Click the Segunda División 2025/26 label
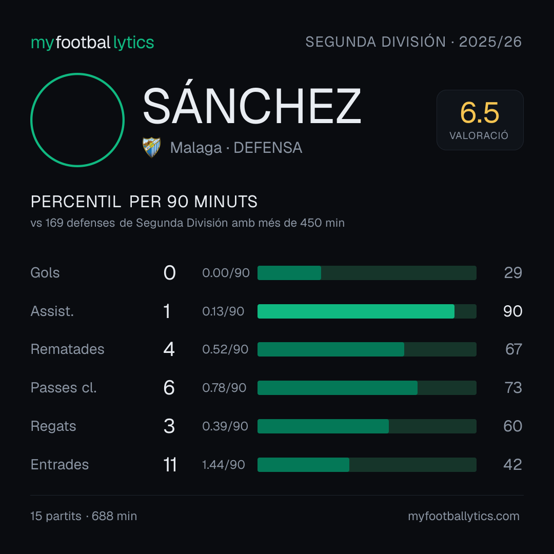The width and height of the screenshot is (554, 554). pos(413,42)
